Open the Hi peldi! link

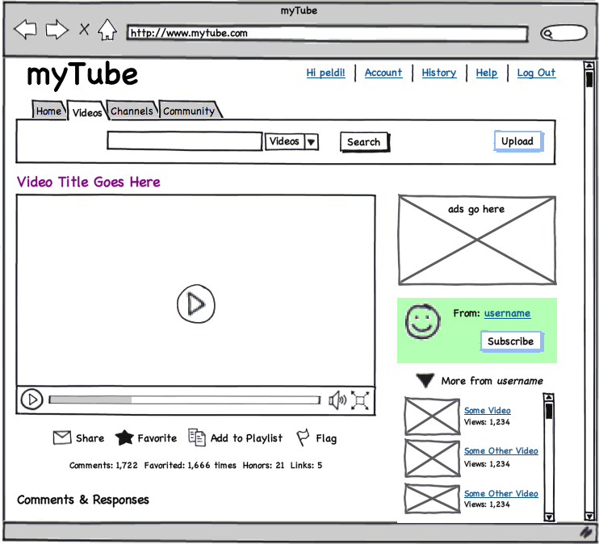pos(326,73)
